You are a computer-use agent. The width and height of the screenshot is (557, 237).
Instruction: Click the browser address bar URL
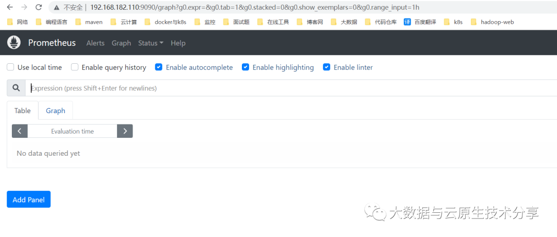[255, 7]
